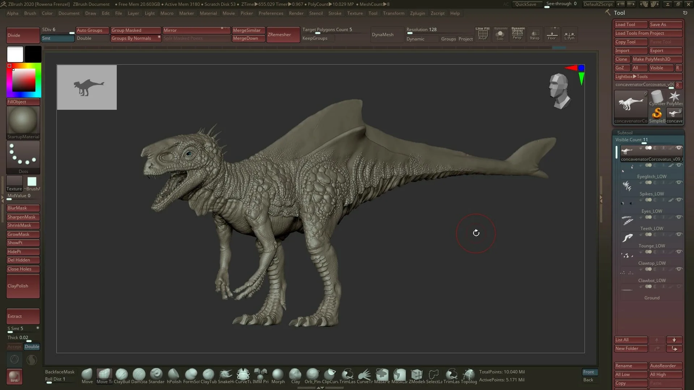This screenshot has height=390, width=694.
Task: Open the Transform menu
Action: tap(394, 13)
